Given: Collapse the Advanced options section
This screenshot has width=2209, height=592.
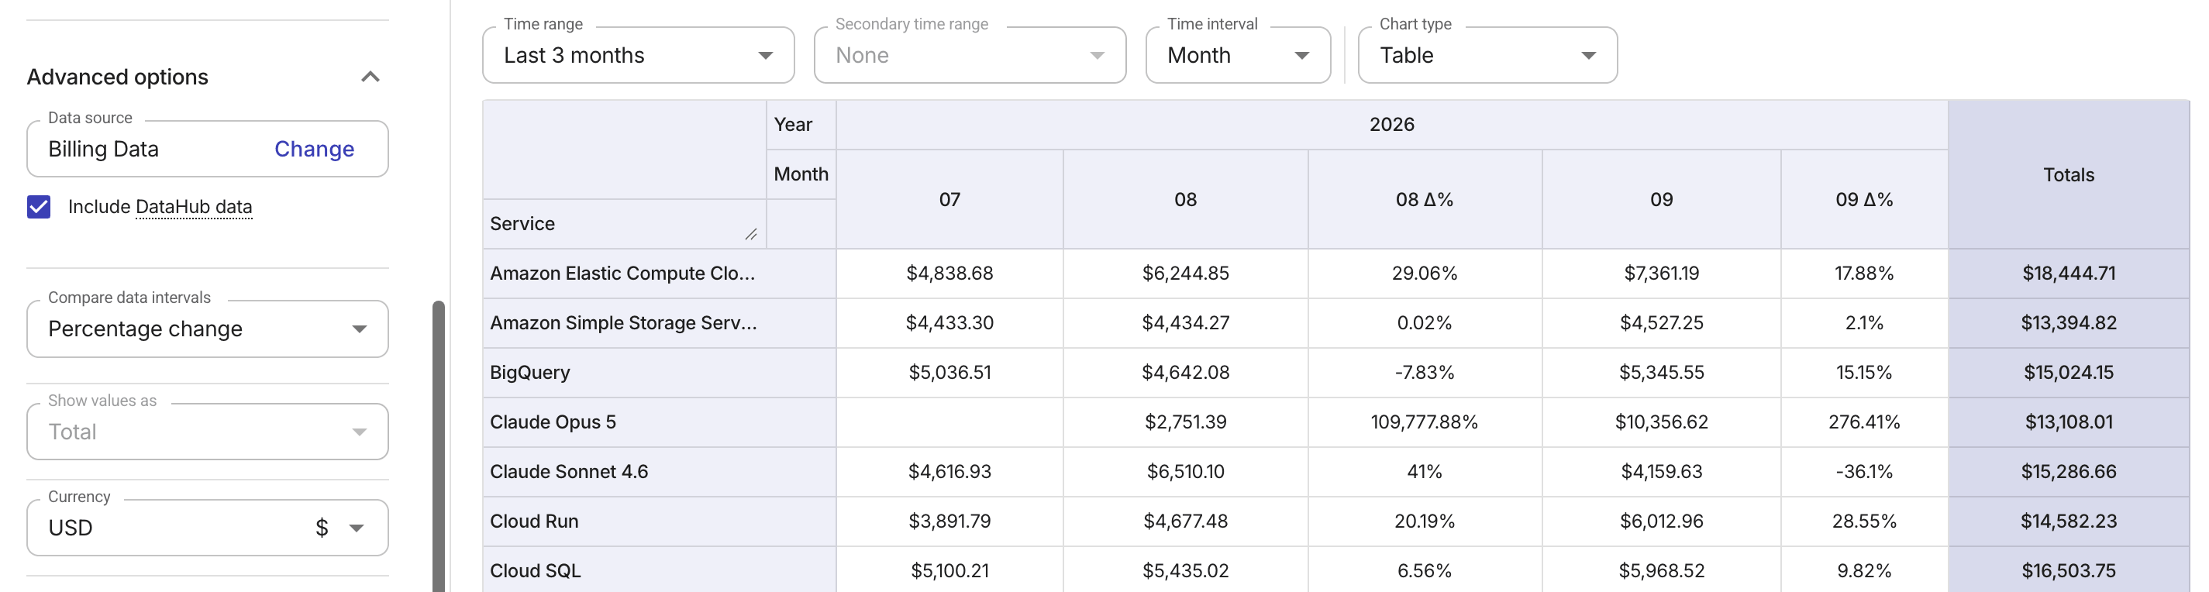Looking at the screenshot, I should pos(370,77).
